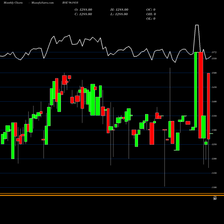
Task: Click the low value "L: 1288.00"
Action: pos(119,14)
